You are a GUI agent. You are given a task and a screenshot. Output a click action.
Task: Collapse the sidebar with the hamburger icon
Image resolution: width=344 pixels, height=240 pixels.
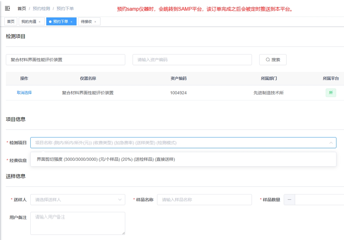click(x=8, y=8)
